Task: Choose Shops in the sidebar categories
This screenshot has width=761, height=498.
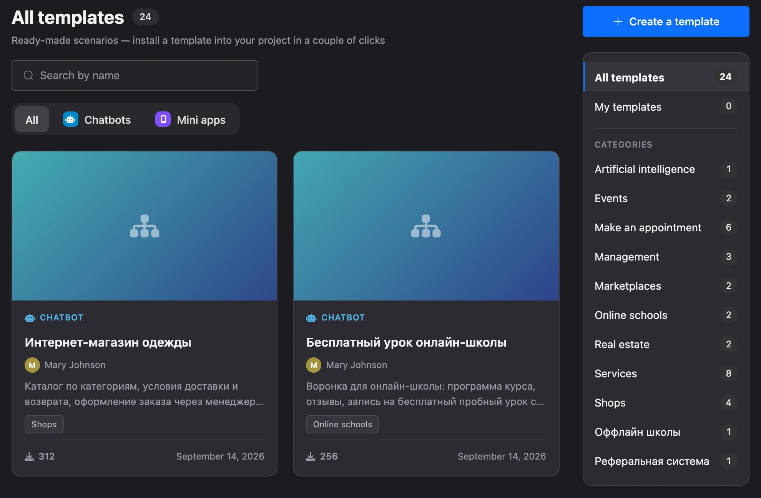Action: tap(666, 403)
